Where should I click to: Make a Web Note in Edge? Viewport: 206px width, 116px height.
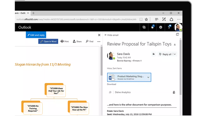[164, 19]
